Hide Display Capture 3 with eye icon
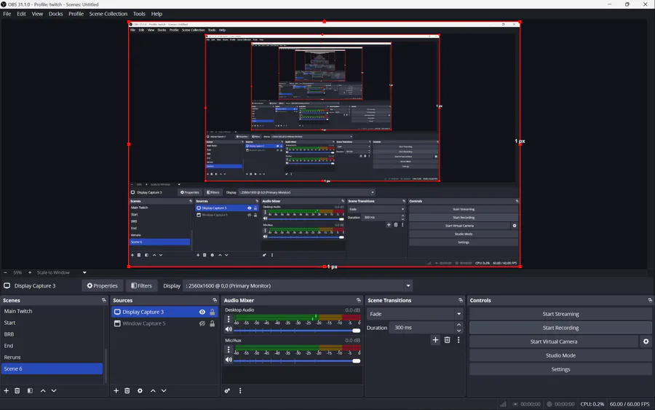Viewport: 655px width, 410px height. [x=202, y=312]
